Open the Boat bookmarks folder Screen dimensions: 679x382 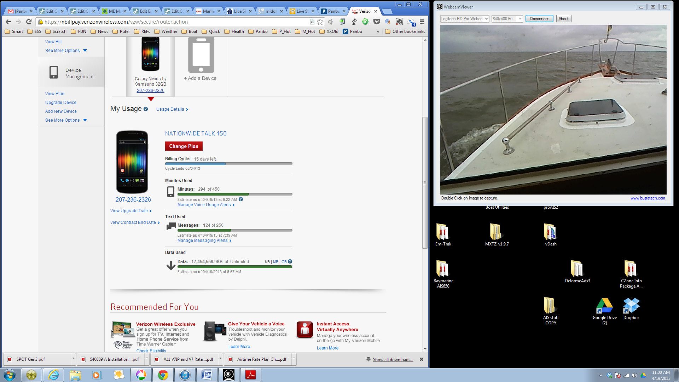(189, 31)
